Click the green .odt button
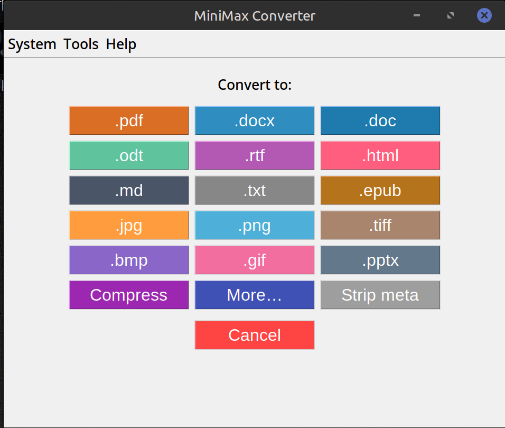Viewport: 505px width, 428px height. tap(129, 155)
